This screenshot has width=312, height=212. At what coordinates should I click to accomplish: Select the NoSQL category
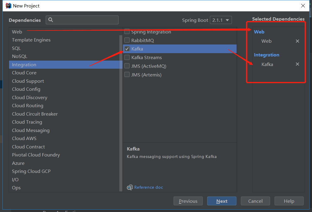point(64,56)
